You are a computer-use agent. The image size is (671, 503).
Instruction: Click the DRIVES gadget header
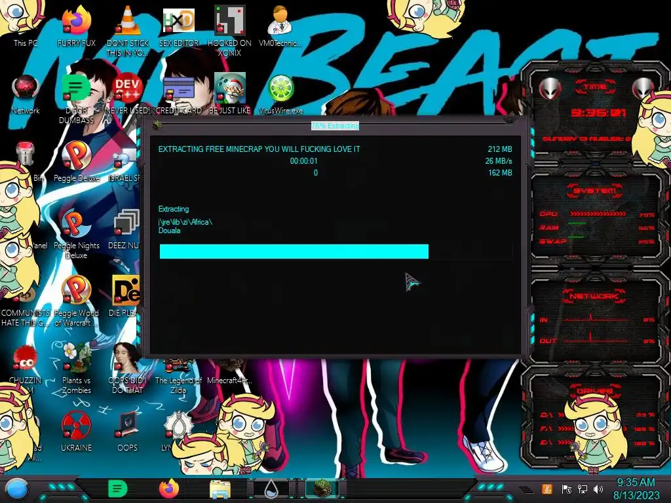pos(594,391)
